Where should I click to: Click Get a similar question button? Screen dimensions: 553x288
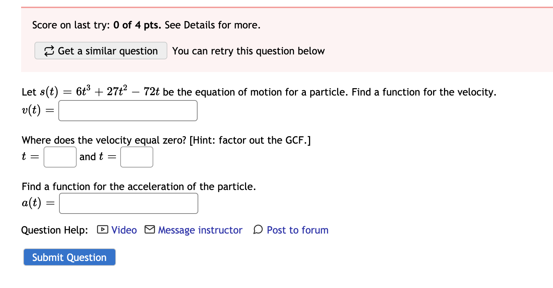tap(101, 51)
